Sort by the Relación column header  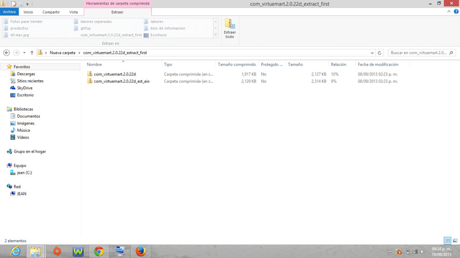click(x=339, y=64)
